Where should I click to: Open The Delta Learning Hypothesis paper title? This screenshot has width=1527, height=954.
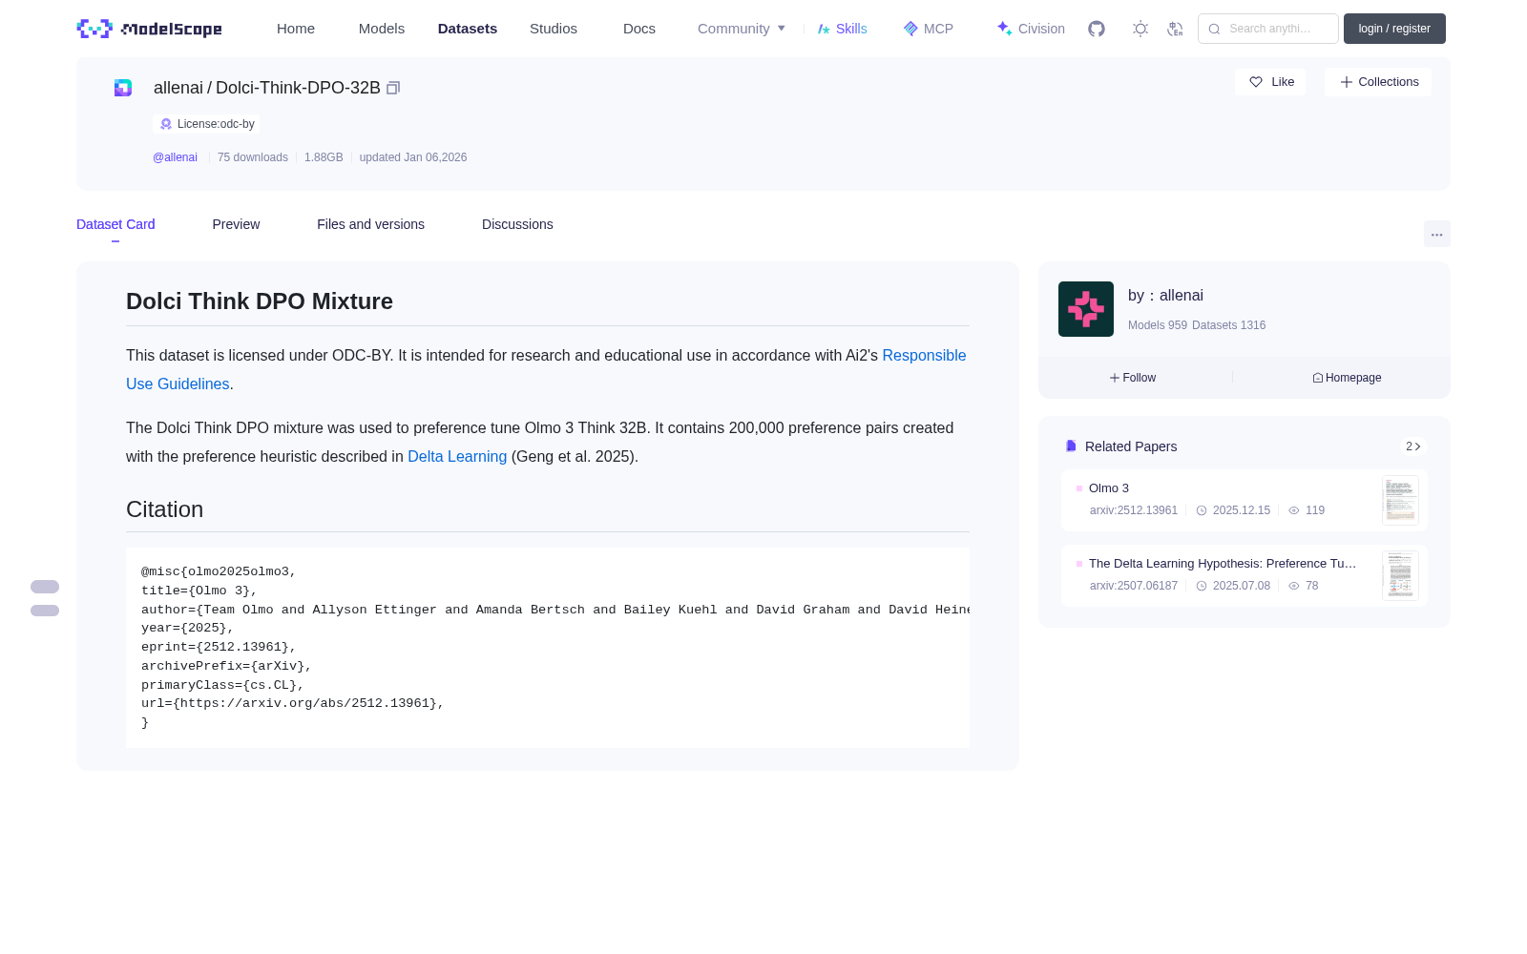click(x=1223, y=564)
